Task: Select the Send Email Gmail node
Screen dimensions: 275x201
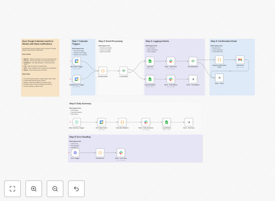Action: pyautogui.click(x=240, y=60)
